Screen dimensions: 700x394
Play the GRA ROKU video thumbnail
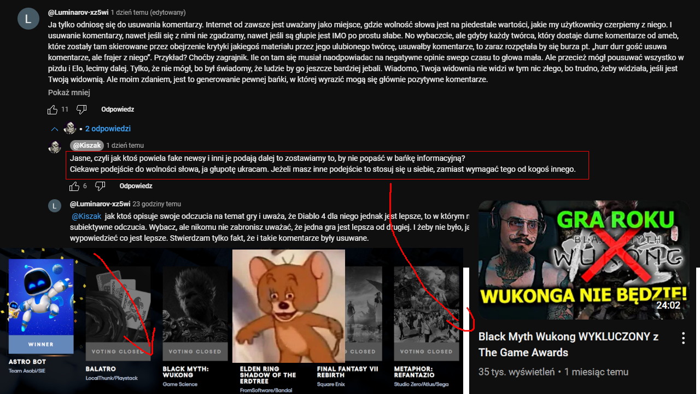(x=584, y=260)
